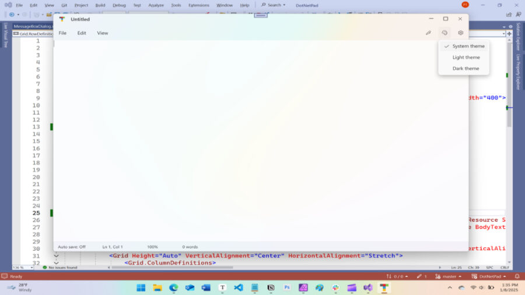Open Visual Studio Build menu
The width and height of the screenshot is (525, 295).
100,5
